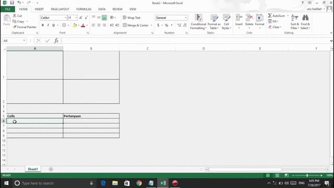Open the General number format dropdown
This screenshot has height=188, width=334.
pyautogui.click(x=186, y=18)
